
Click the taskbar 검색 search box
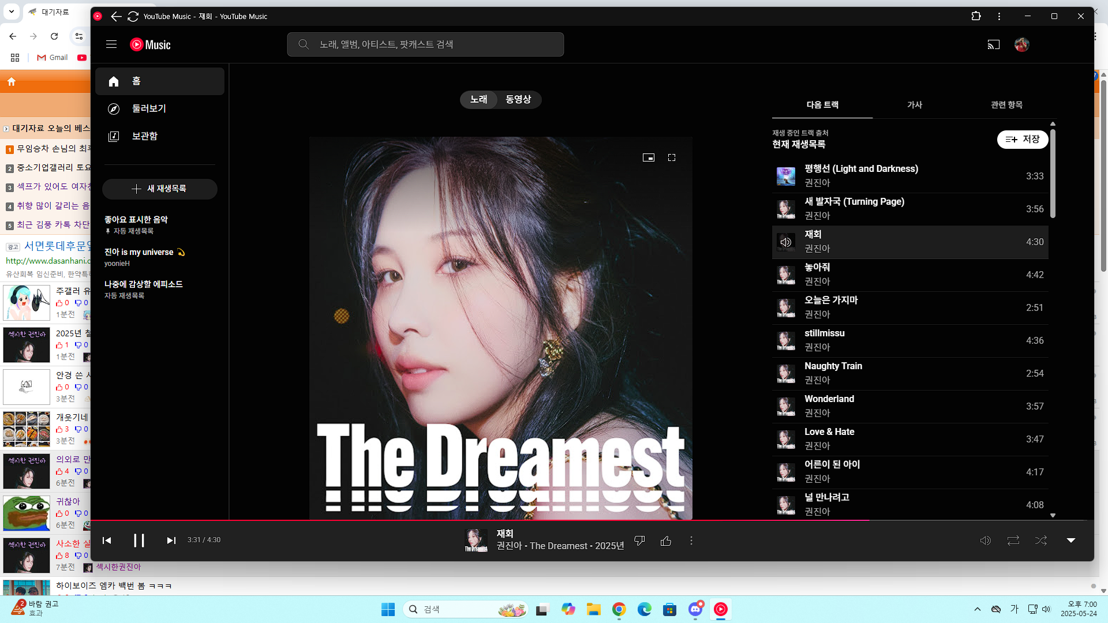[x=465, y=609]
